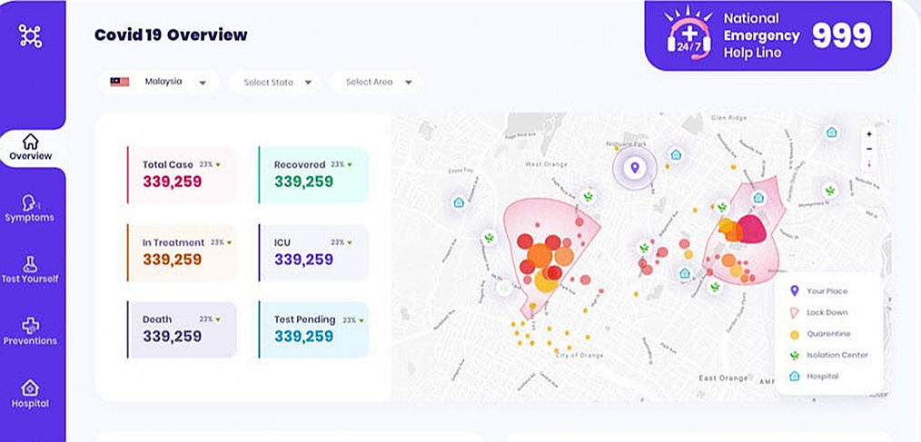This screenshot has width=921, height=442.
Task: Click the West Orange map label
Action: pyautogui.click(x=546, y=164)
